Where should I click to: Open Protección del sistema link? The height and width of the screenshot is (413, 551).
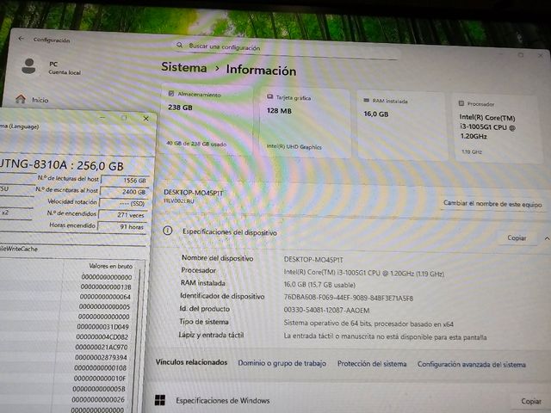pyautogui.click(x=372, y=364)
